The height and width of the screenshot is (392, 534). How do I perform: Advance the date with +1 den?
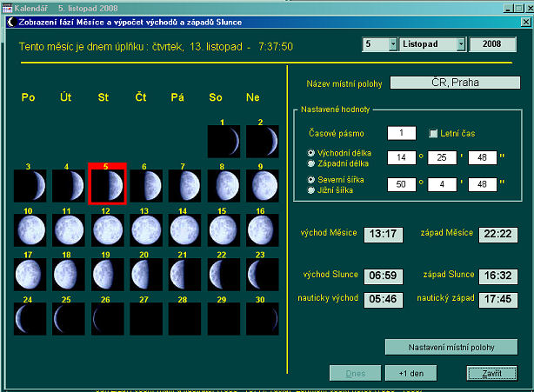point(411,373)
